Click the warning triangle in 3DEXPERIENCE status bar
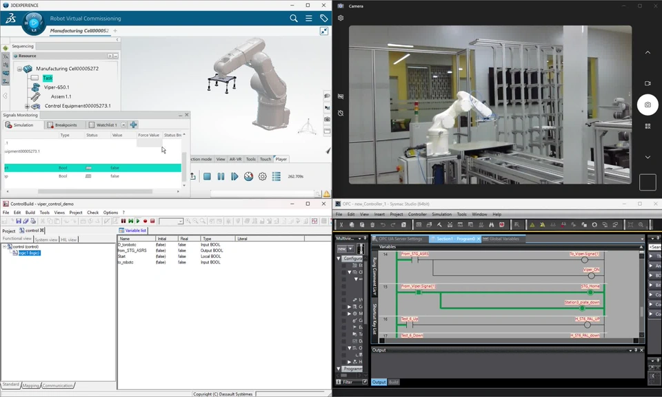662x397 pixels. 327,194
